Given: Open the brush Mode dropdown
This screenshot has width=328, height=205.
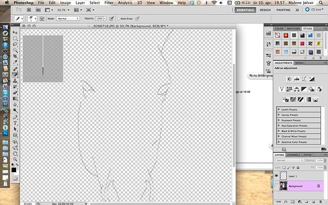Looking at the screenshot, I should point(68,18).
